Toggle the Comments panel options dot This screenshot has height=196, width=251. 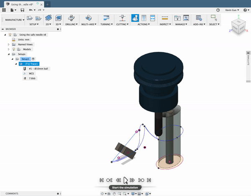[x=58, y=193]
